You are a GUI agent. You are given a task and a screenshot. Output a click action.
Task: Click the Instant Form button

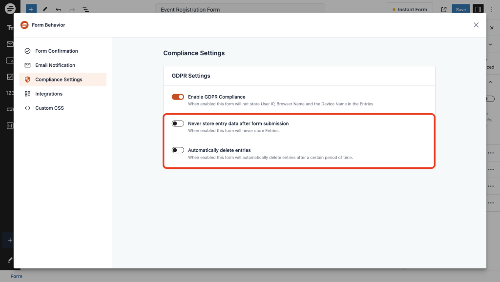click(x=410, y=9)
